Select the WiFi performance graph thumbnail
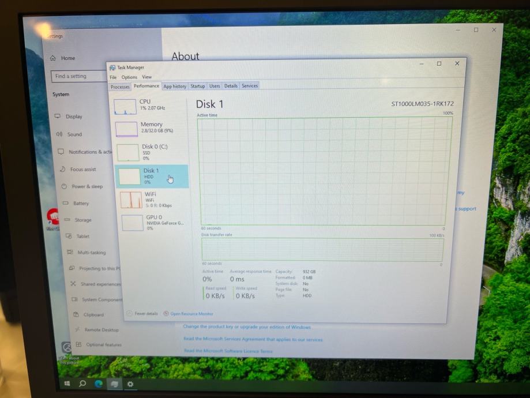This screenshot has width=530, height=398. 131,200
